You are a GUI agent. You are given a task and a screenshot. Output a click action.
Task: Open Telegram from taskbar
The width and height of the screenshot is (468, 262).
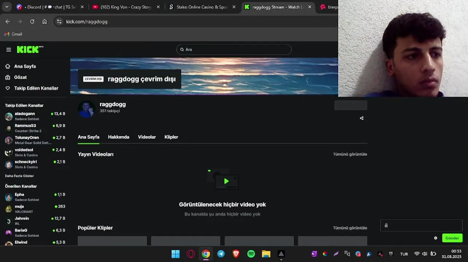point(221,254)
